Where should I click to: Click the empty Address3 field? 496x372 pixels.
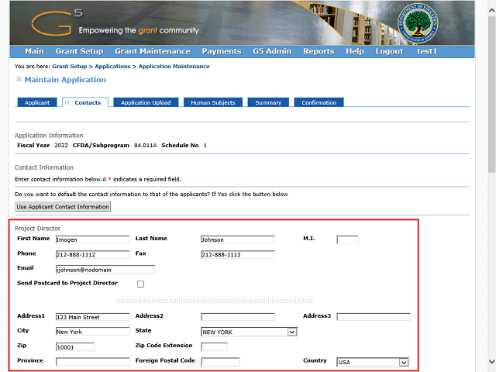pyautogui.click(x=374, y=317)
